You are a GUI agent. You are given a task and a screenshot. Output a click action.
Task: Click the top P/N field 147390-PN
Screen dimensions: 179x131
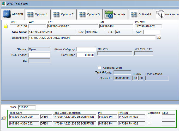[116, 26]
